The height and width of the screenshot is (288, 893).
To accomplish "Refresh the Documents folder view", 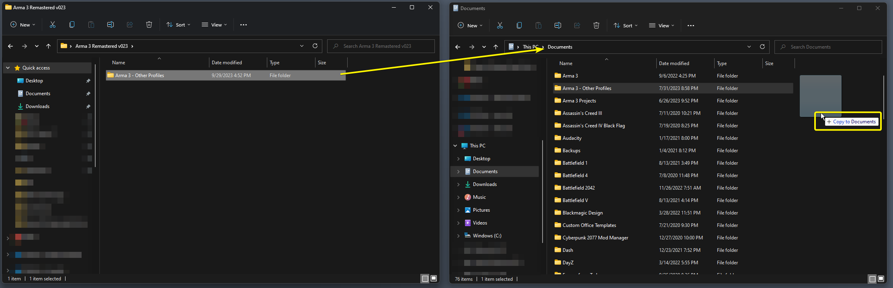I will tap(762, 47).
